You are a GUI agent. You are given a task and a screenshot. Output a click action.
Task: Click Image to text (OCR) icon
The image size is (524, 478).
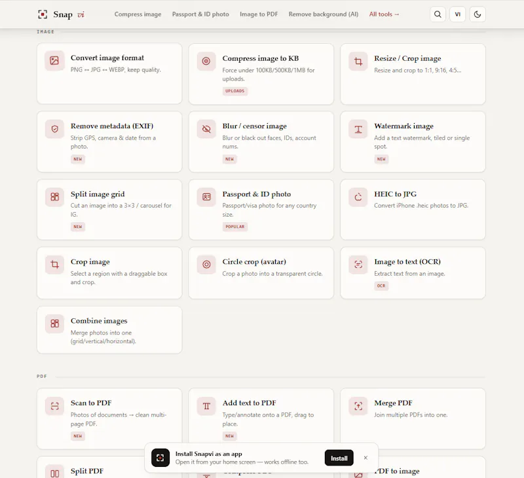coord(358,265)
